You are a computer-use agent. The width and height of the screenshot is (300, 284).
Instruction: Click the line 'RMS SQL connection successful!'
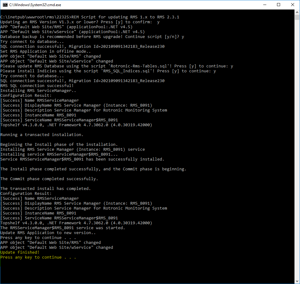(x=37, y=86)
